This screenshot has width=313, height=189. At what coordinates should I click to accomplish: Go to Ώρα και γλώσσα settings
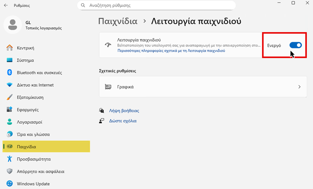33,134
